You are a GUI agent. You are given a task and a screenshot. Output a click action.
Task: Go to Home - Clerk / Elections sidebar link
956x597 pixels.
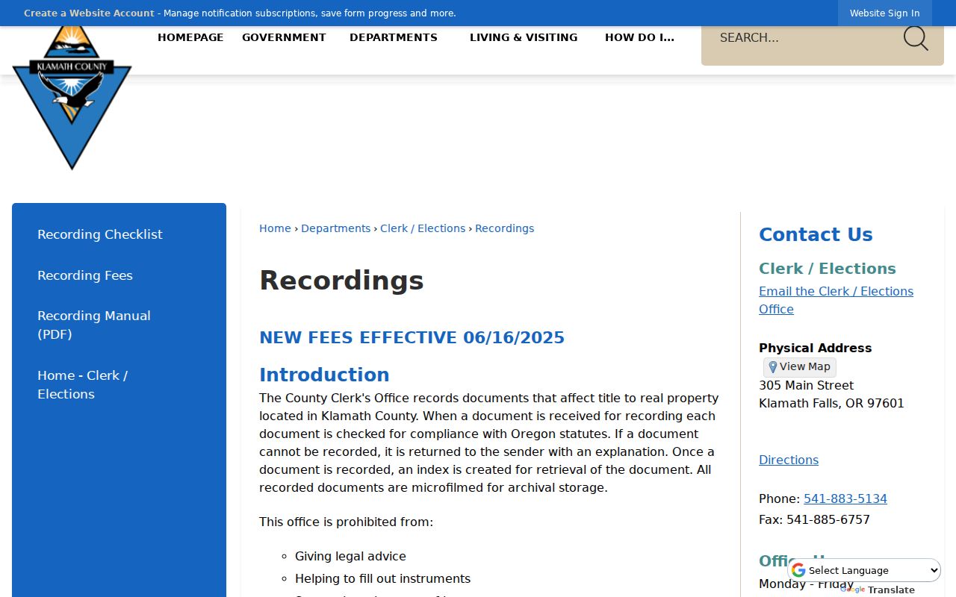[82, 385]
